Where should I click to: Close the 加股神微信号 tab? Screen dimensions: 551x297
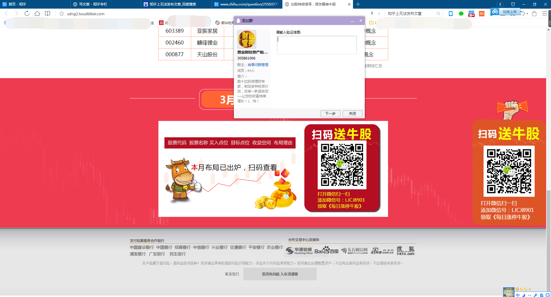click(349, 4)
